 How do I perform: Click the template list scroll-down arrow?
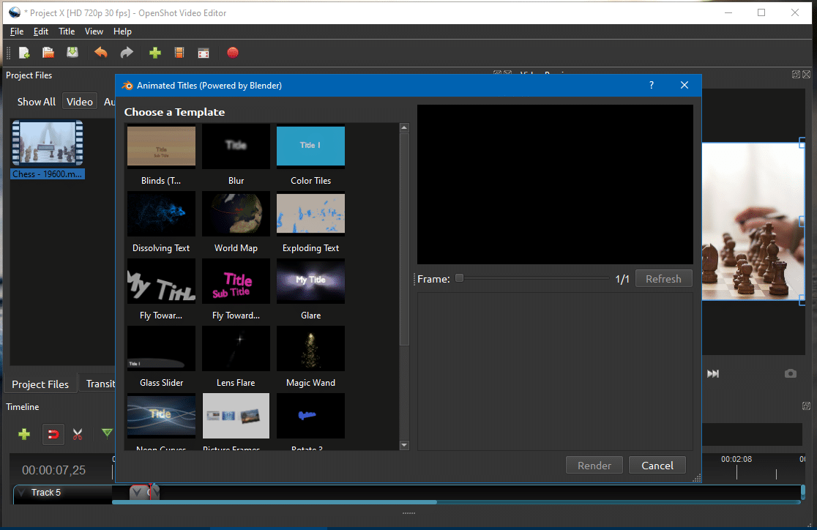coord(404,445)
